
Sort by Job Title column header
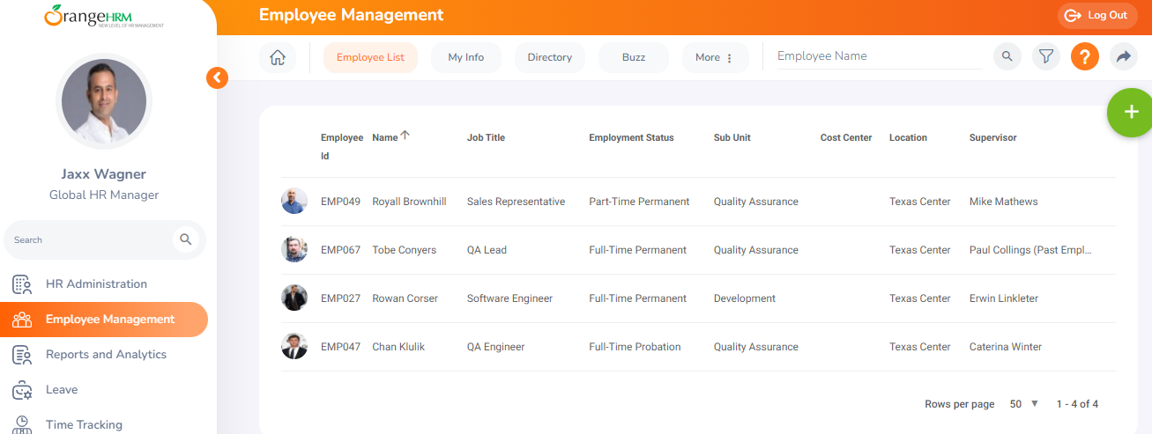click(486, 137)
